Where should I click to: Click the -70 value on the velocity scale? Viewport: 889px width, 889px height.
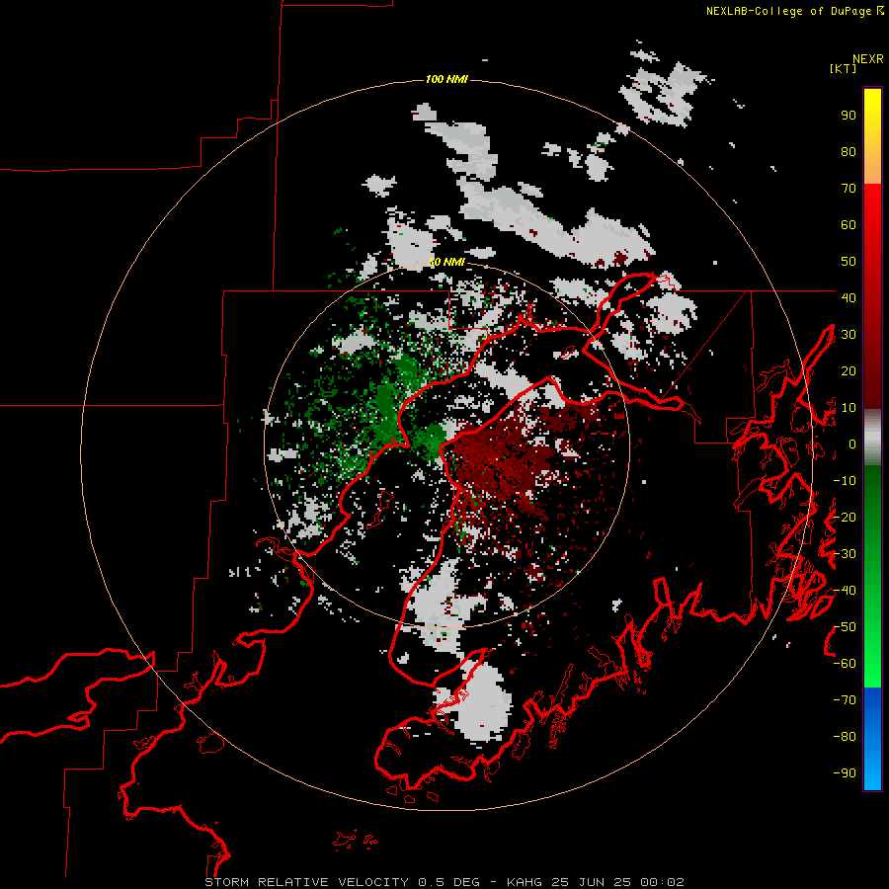(x=845, y=700)
